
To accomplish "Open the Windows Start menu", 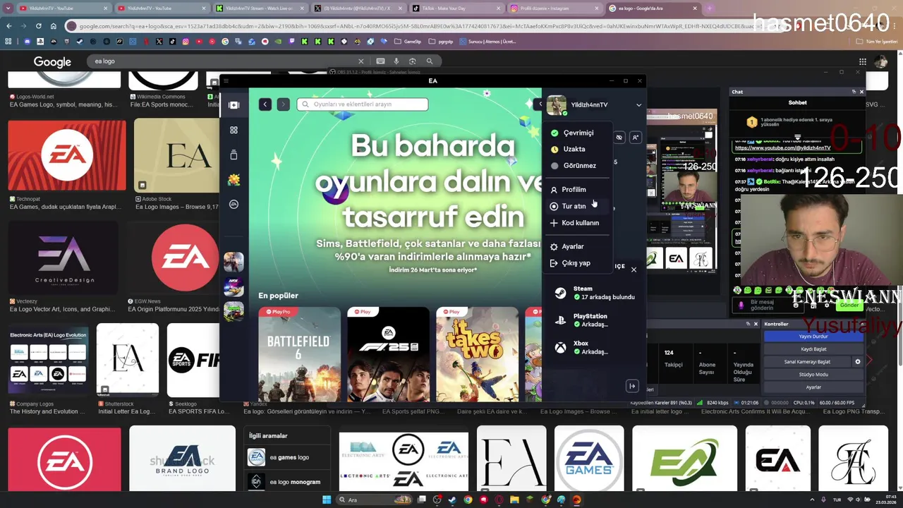I will coord(327,500).
